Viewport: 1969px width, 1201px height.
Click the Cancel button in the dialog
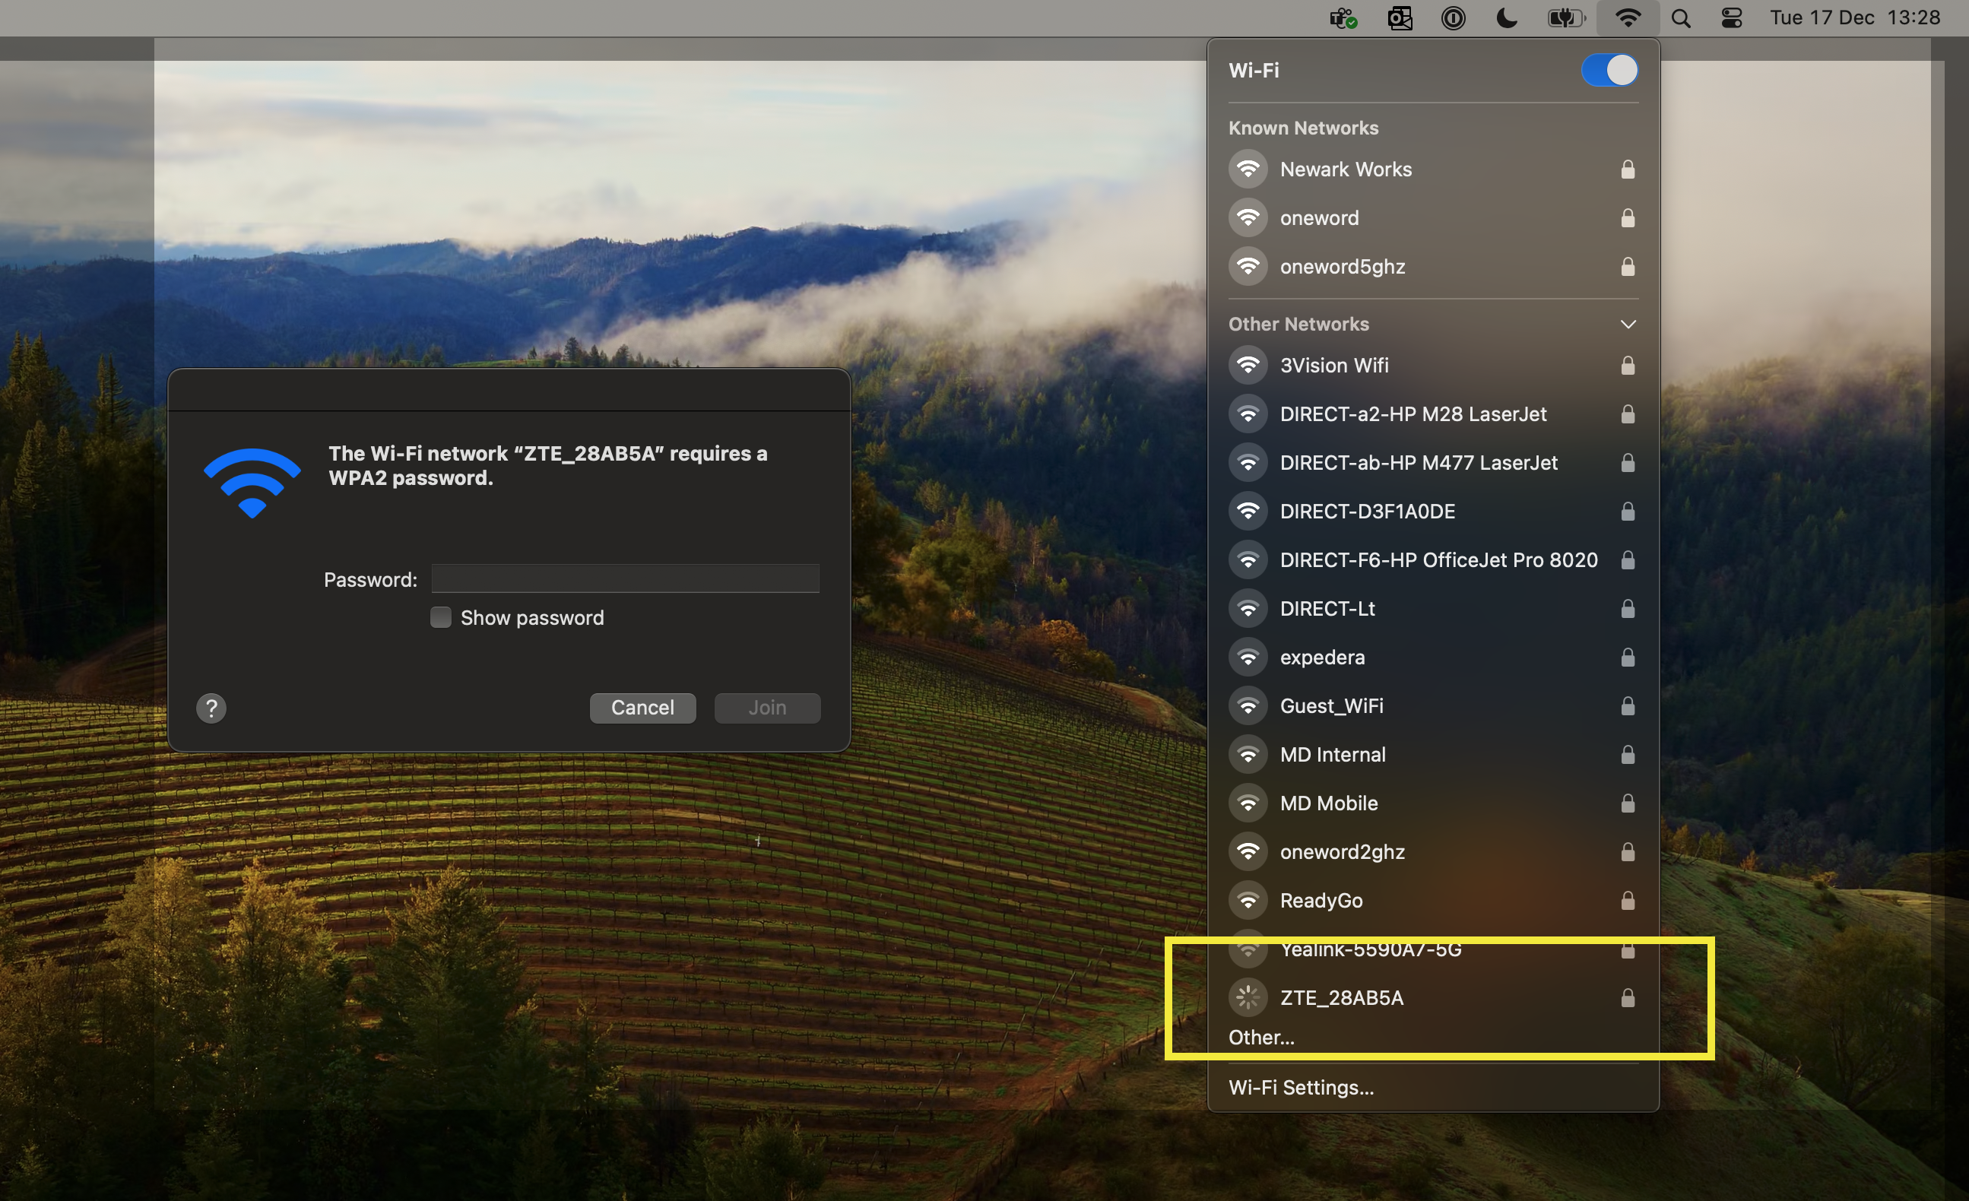[x=642, y=707]
